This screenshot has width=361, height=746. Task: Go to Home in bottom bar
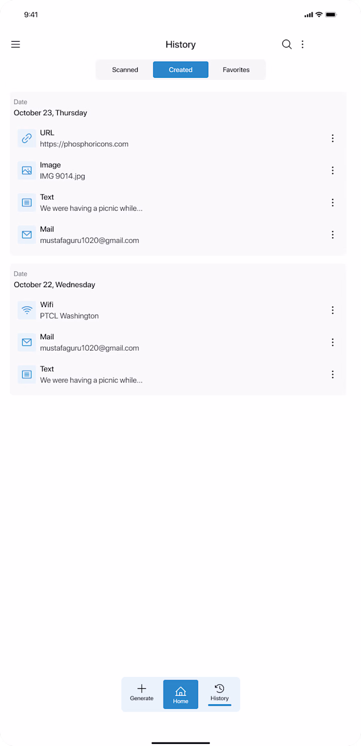point(180,694)
